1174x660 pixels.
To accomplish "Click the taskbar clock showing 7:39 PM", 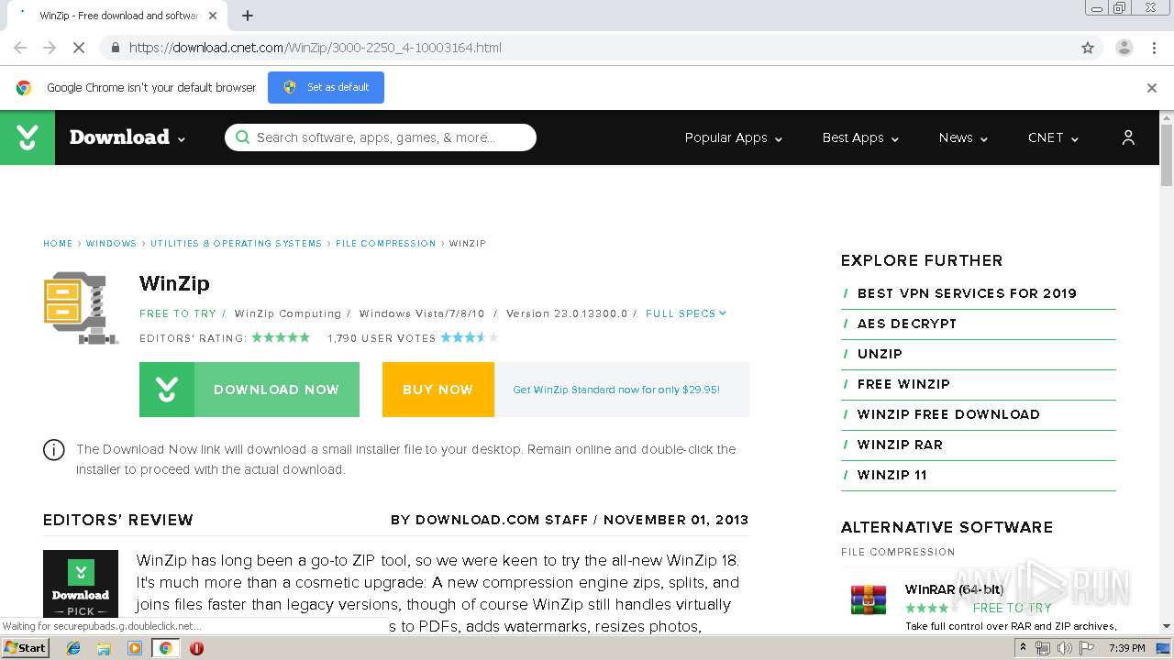I will pyautogui.click(x=1126, y=648).
